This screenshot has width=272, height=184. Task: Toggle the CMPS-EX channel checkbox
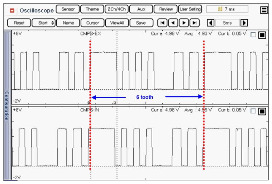254,35
